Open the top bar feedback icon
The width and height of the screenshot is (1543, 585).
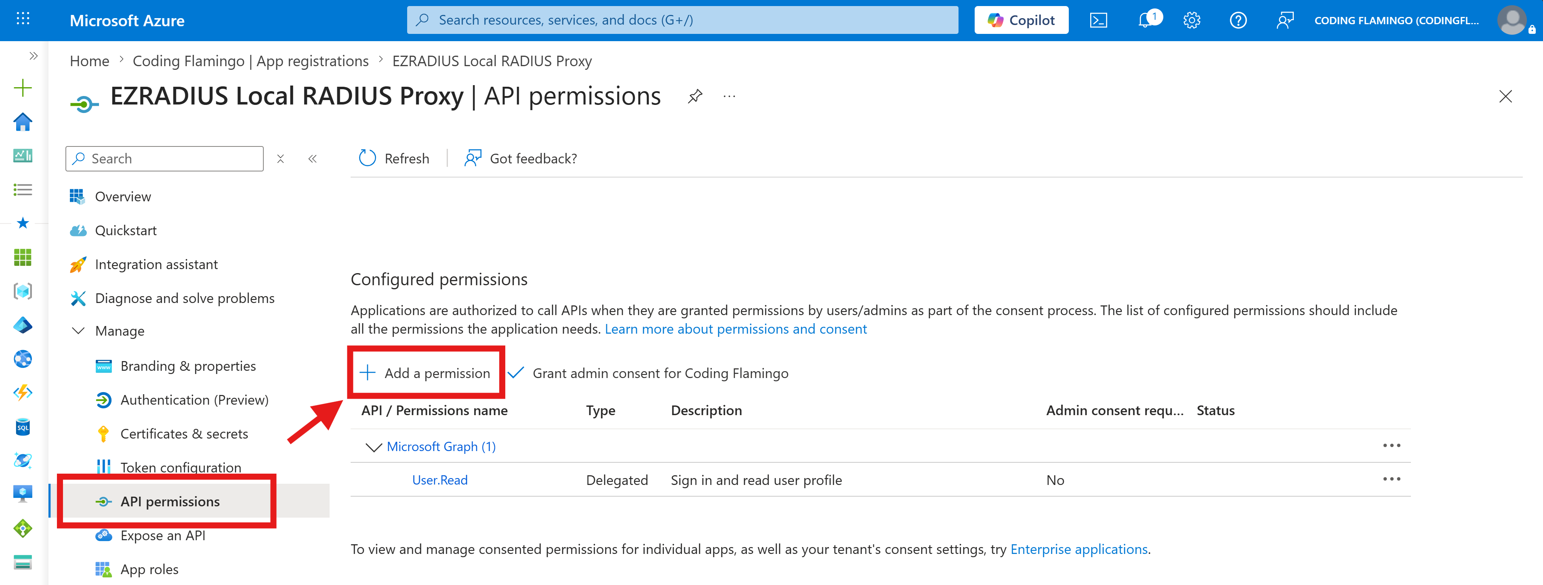pyautogui.click(x=1284, y=20)
